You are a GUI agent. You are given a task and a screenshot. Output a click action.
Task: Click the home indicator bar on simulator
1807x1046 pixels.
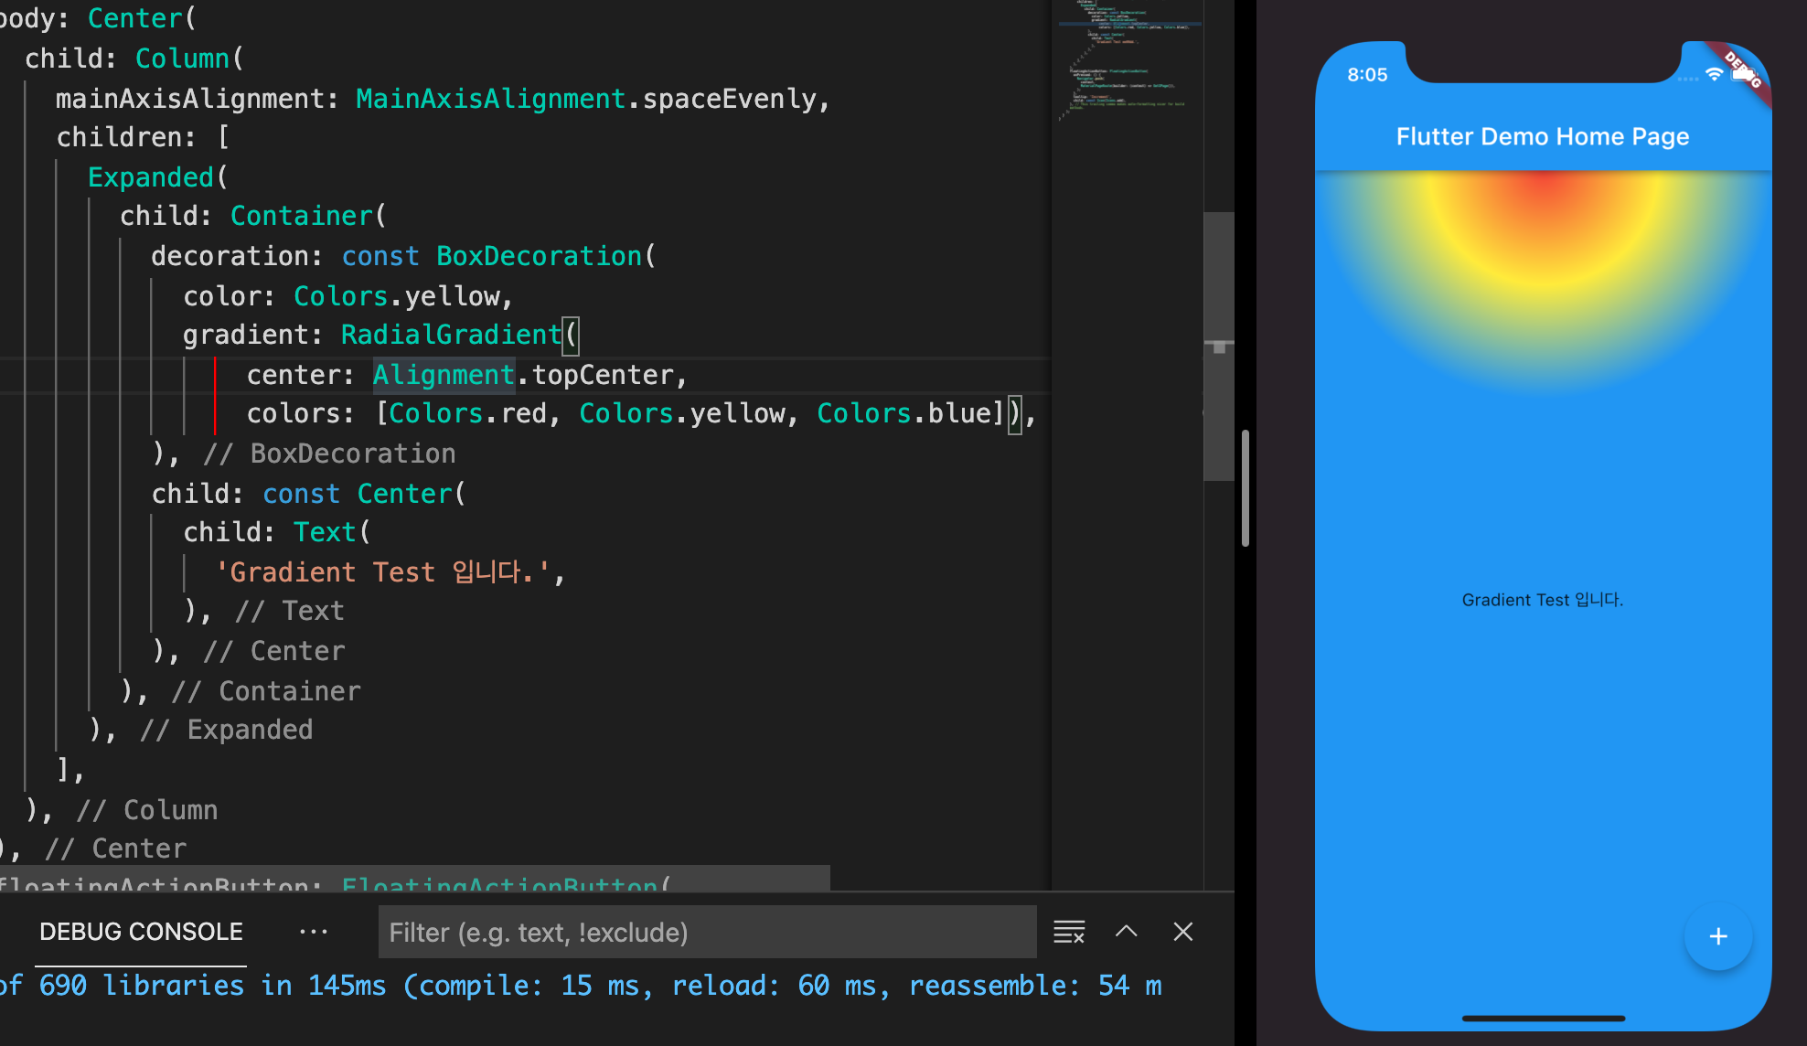tap(1543, 1018)
